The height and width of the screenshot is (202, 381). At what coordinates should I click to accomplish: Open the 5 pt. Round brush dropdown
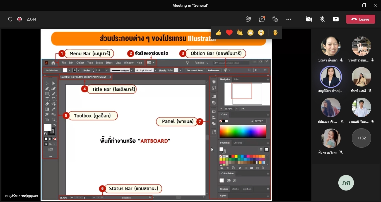click(155, 70)
